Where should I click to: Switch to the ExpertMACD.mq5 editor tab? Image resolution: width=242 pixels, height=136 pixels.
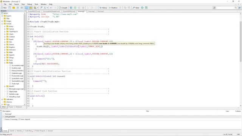coord(34,11)
